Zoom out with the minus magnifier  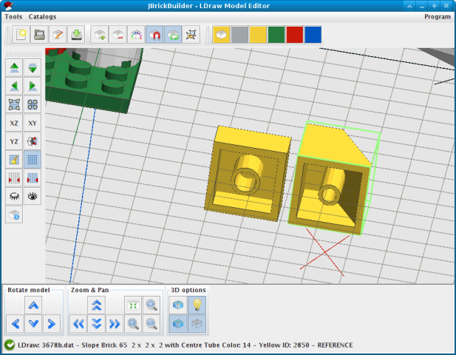pos(152,323)
